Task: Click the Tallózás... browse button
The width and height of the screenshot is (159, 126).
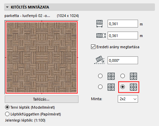Action: pyautogui.click(x=42, y=99)
